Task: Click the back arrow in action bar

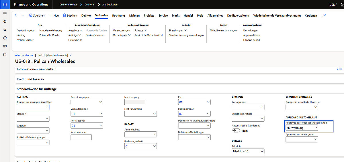Action: click(16, 15)
